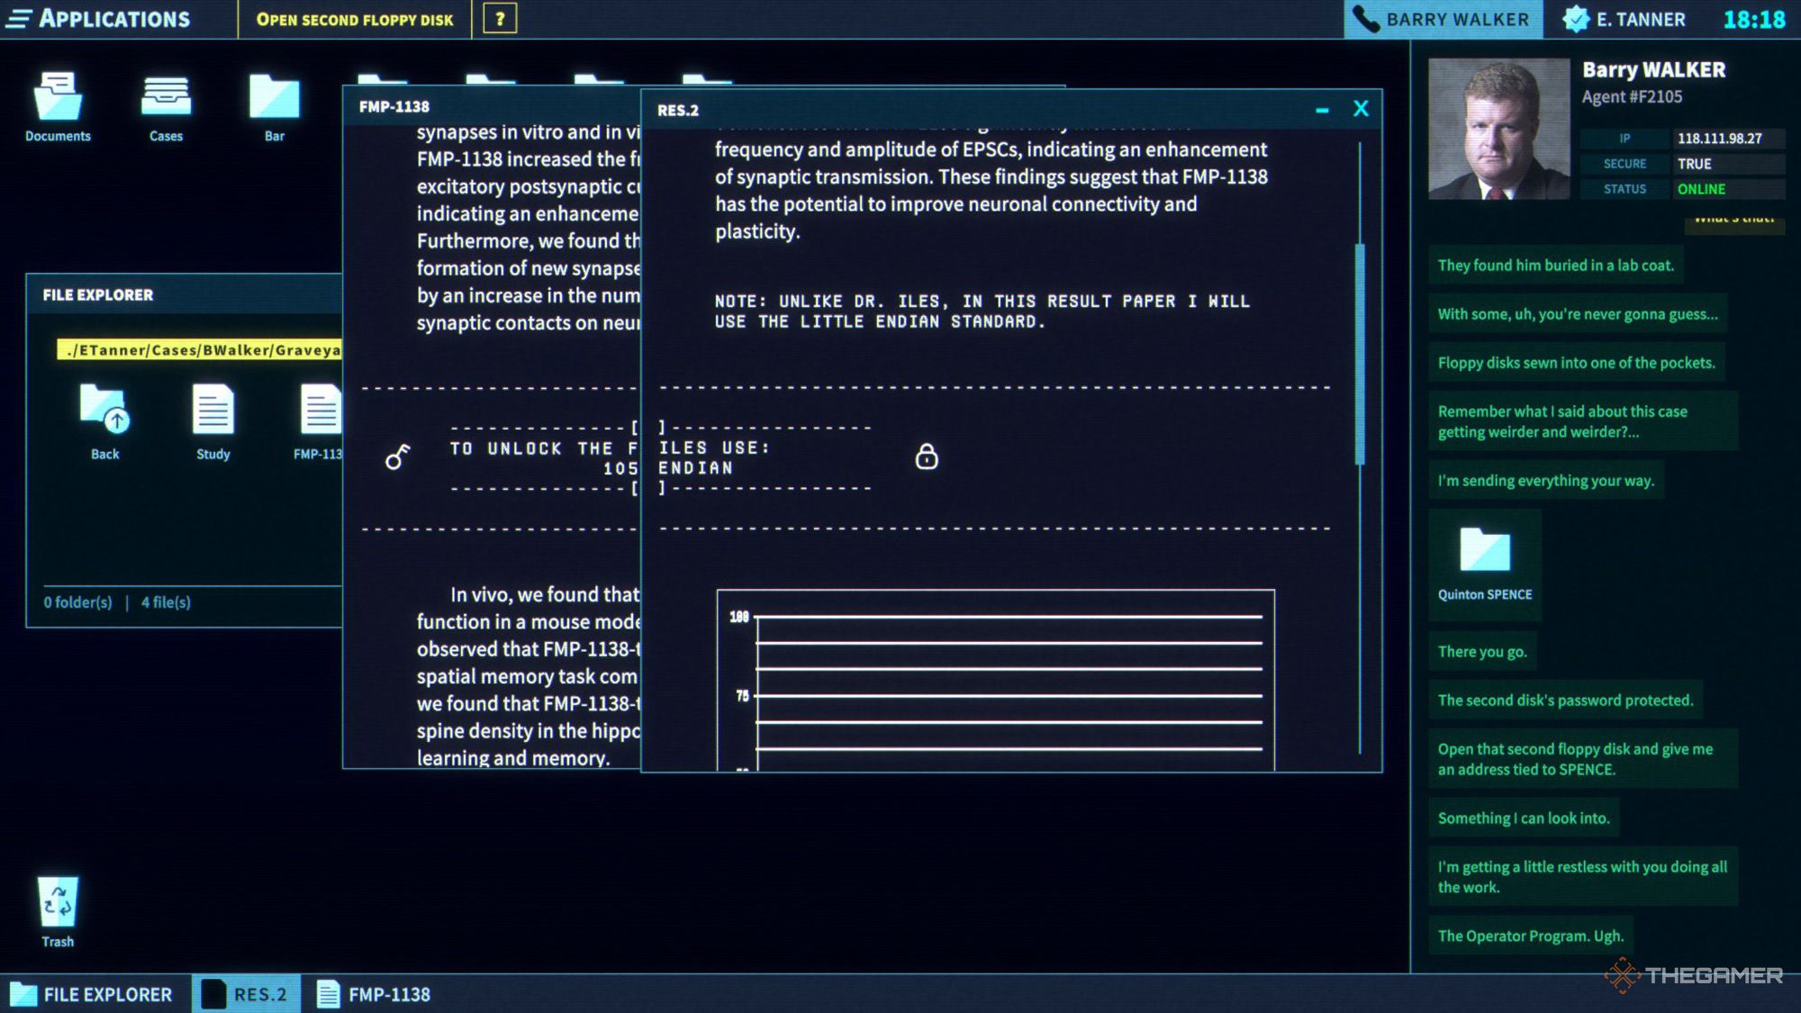Click the question mark help button in toolbar
Image resolution: width=1801 pixels, height=1013 pixels.
coord(499,19)
